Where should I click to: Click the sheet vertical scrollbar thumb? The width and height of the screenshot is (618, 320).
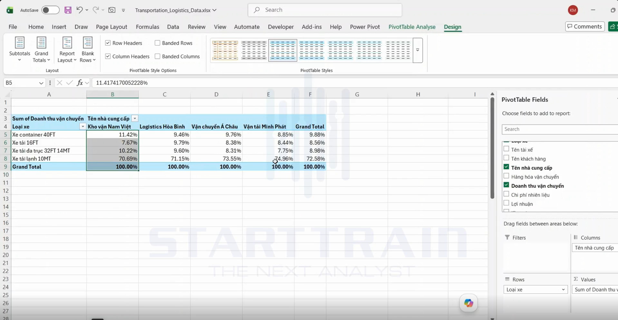tap(492, 148)
